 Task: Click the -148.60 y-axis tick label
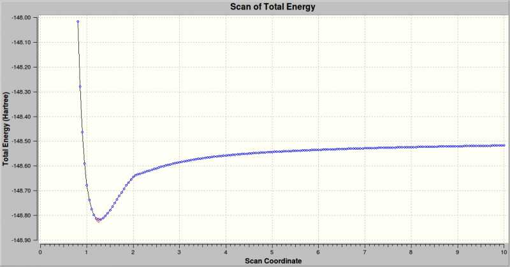click(x=21, y=166)
